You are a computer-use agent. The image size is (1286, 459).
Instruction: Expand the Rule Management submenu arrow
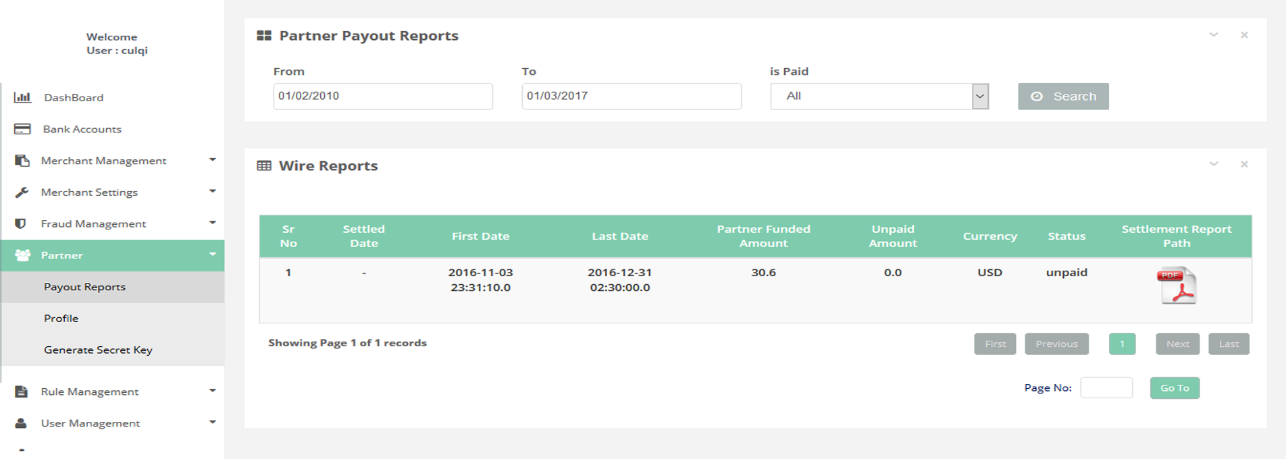click(x=213, y=391)
